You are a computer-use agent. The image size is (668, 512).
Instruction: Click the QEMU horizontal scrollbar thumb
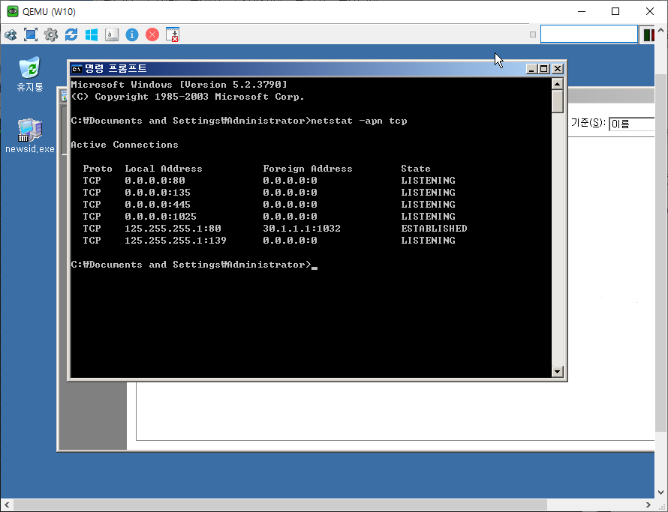280,505
